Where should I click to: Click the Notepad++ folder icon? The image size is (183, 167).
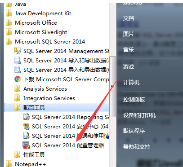coord(9,164)
